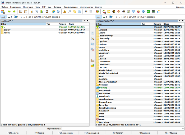Open directory history dropdown in left panel

click(x=88, y=20)
